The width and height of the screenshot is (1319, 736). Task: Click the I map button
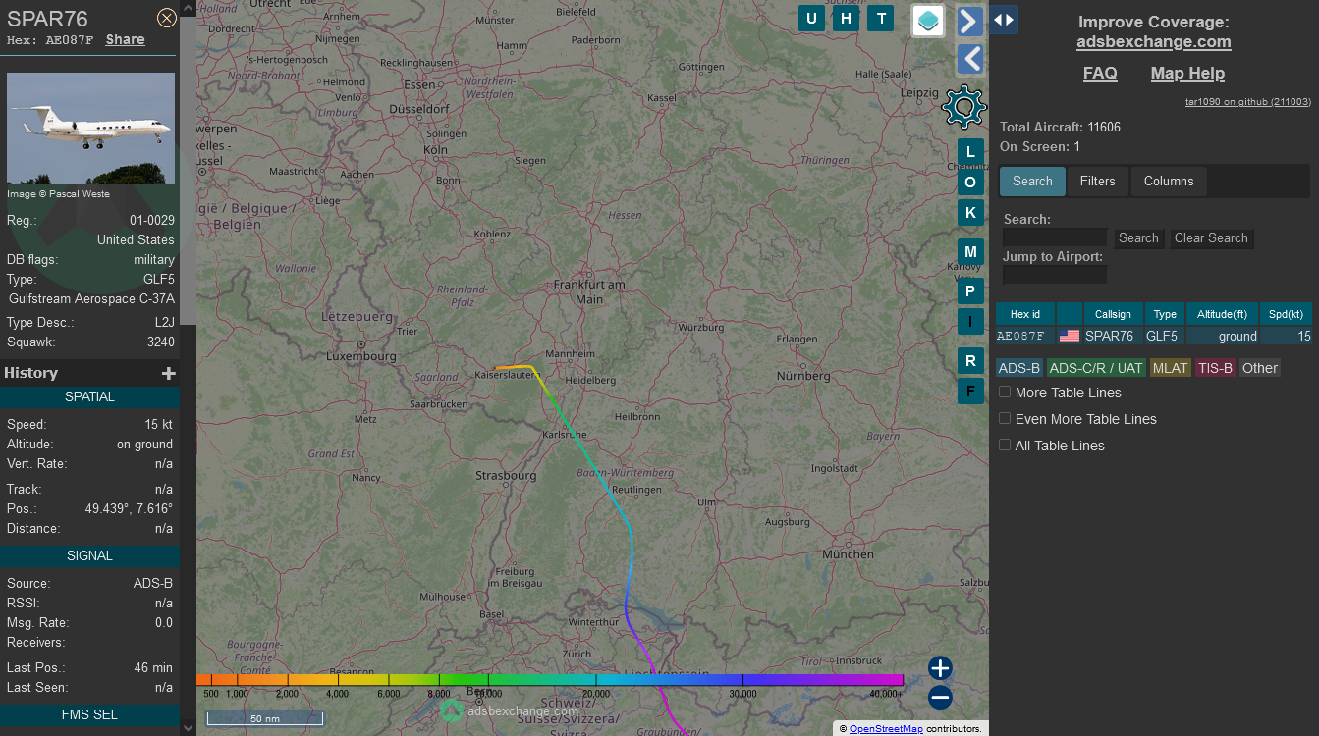pyautogui.click(x=970, y=321)
